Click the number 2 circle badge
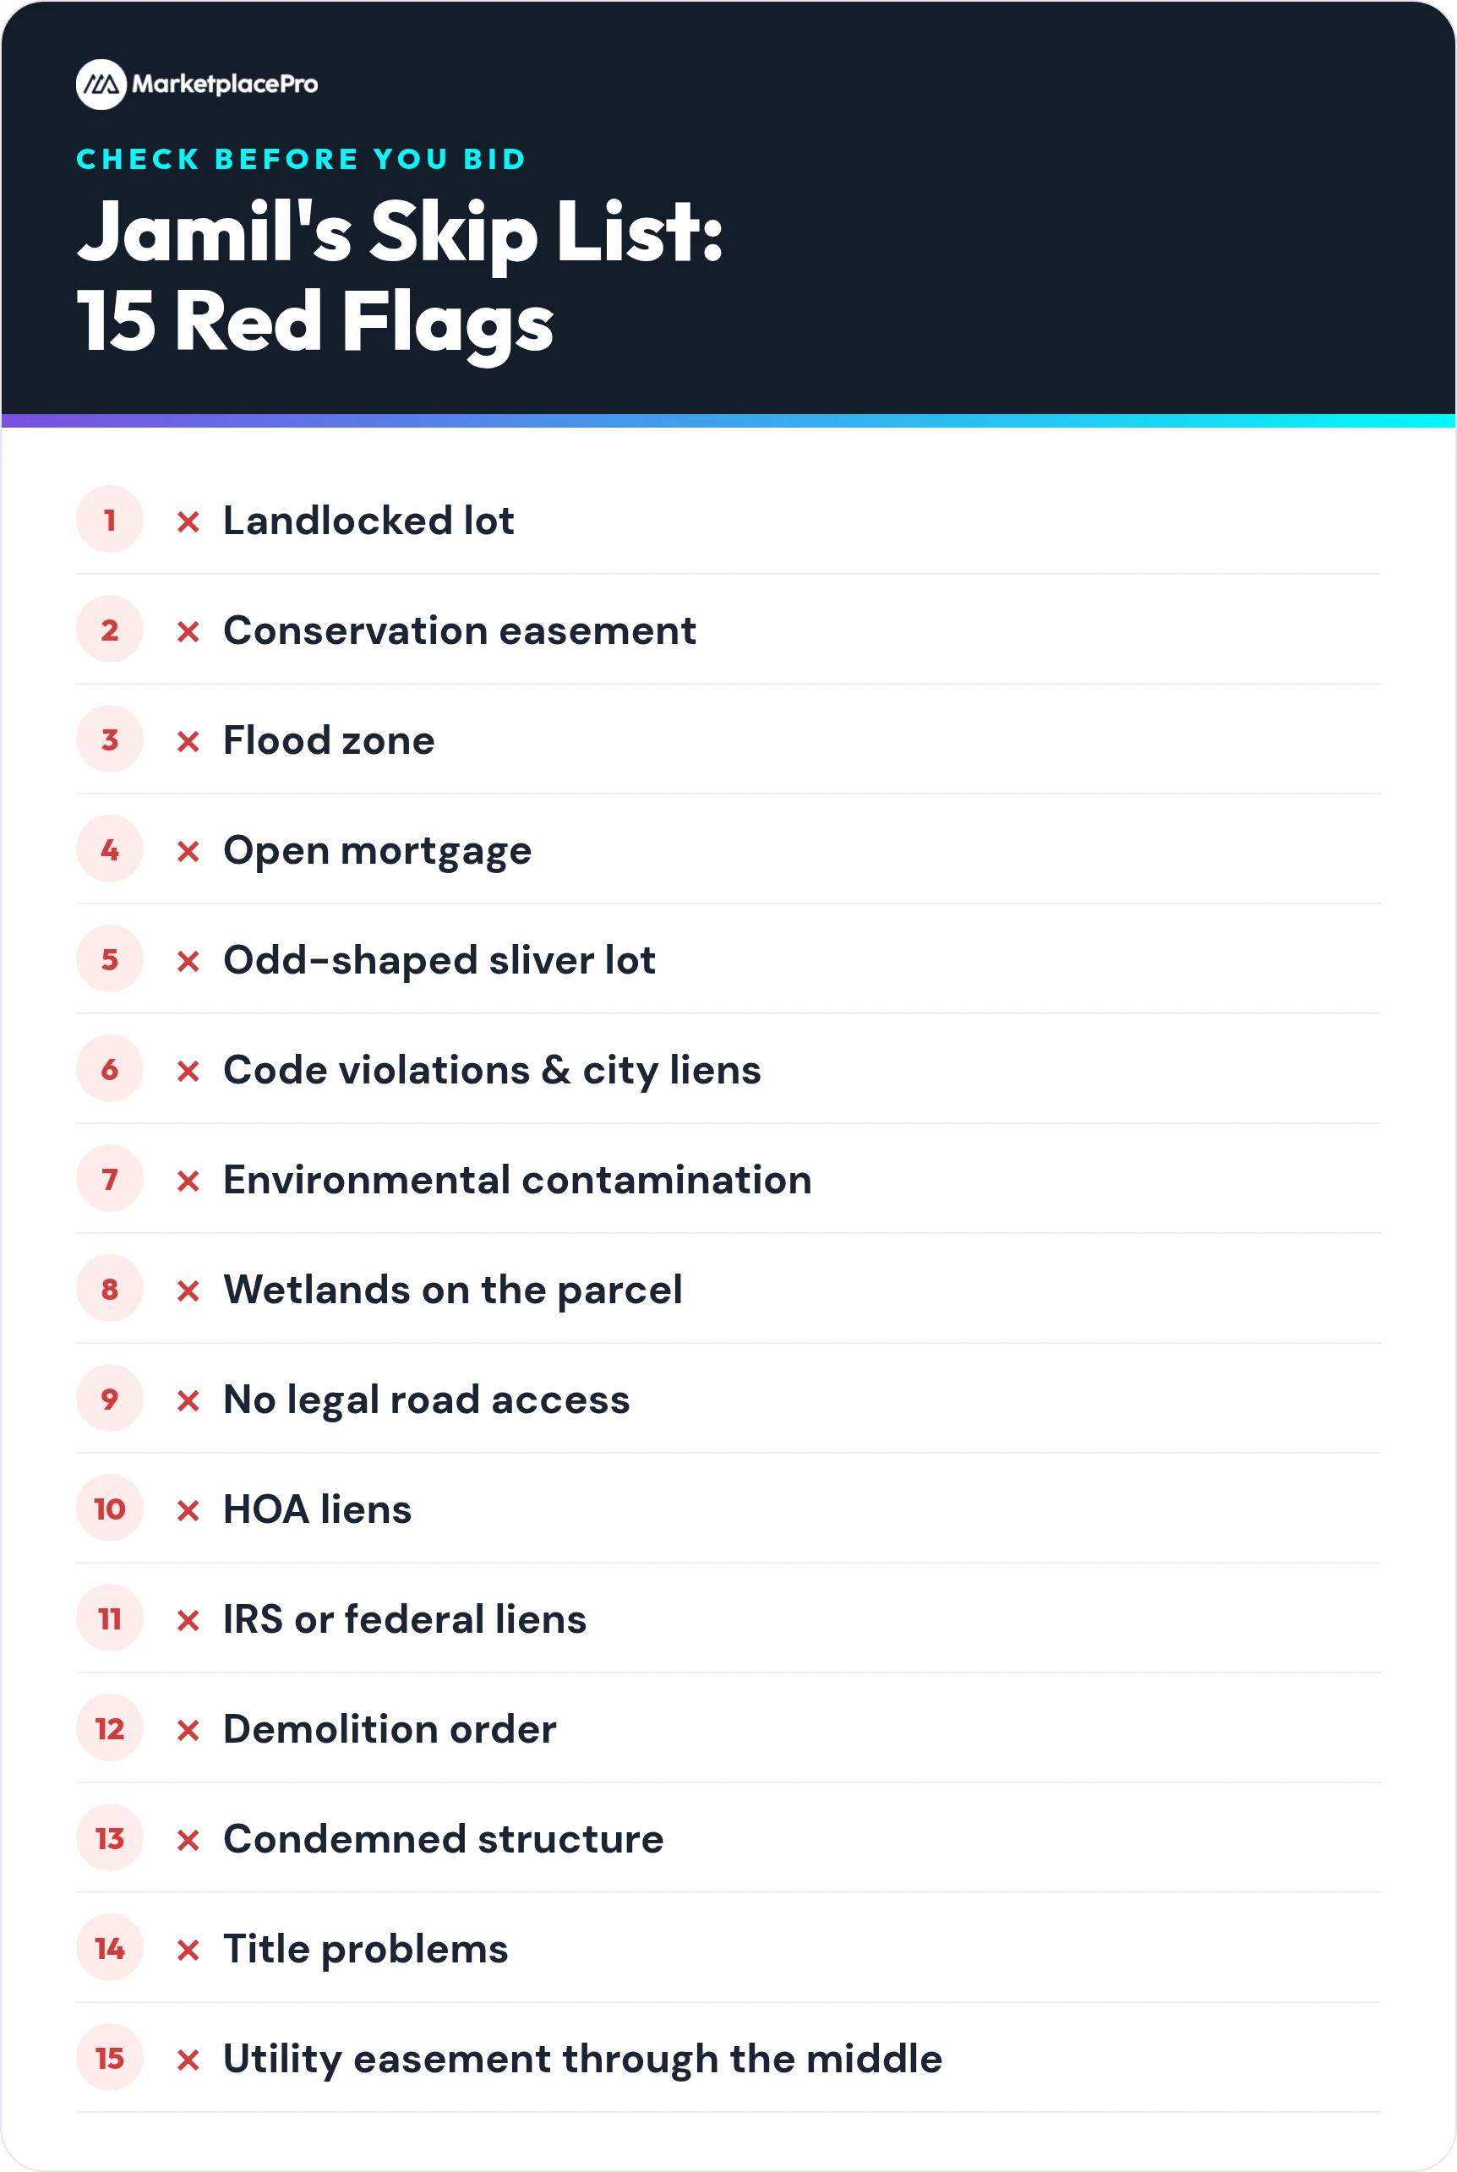The image size is (1457, 2172). tap(110, 630)
